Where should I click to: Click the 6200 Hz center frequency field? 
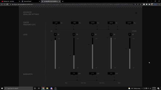tap(129, 23)
